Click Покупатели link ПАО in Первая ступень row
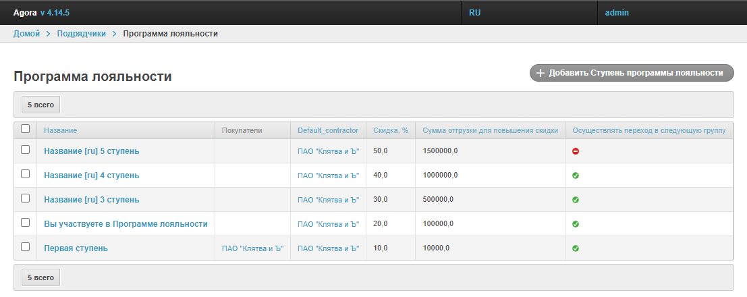Viewport: 747px width, 297px height. tap(252, 248)
